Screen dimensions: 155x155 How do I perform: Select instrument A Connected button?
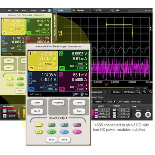coord(10,111)
